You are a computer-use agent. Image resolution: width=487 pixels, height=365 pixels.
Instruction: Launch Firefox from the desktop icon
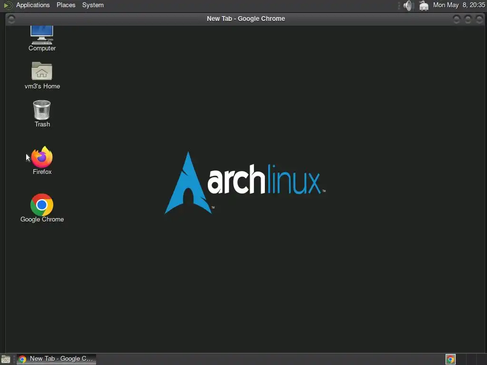[42, 160]
